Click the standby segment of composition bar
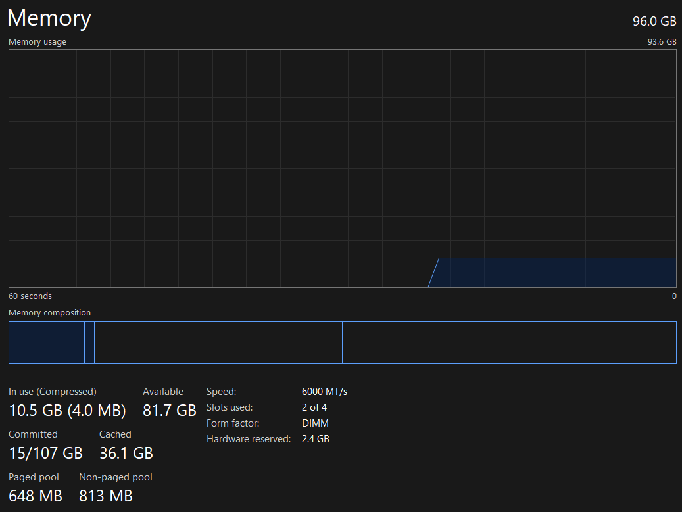 [x=218, y=342]
